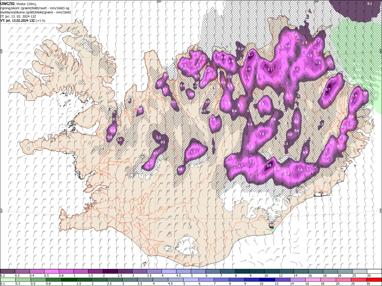Pick the red swatch ending the lower legend
This screenshot has width=382, height=286.
point(374,280)
